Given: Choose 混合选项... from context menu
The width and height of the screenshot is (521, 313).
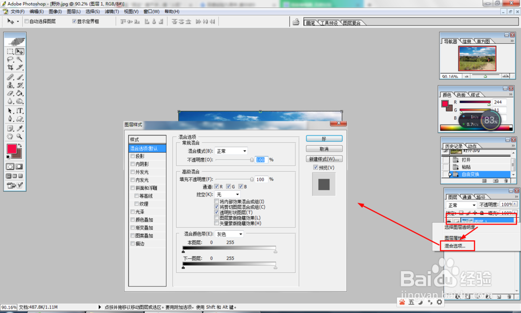Looking at the screenshot, I should click(455, 246).
